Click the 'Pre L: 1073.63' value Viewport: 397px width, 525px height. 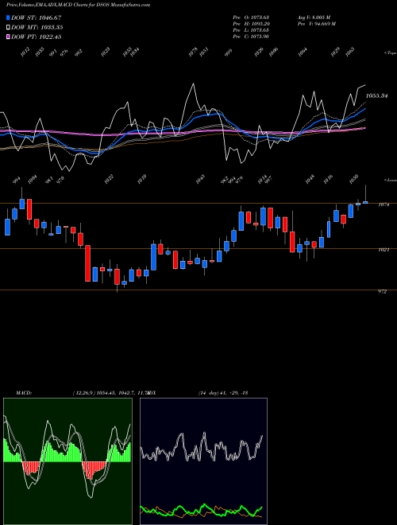pos(251,30)
